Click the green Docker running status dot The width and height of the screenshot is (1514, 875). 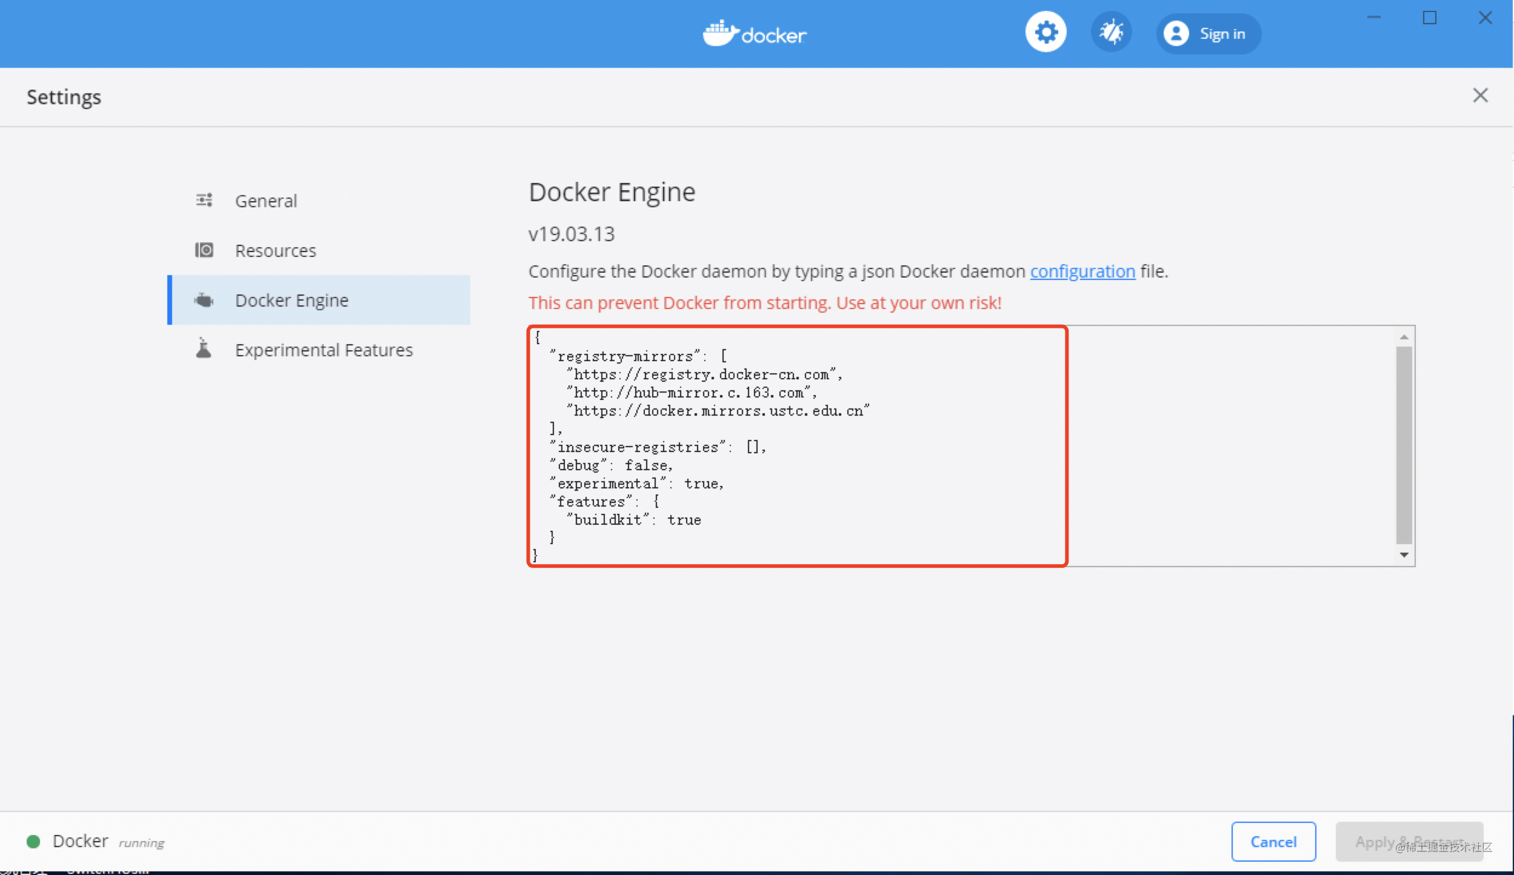(x=33, y=841)
